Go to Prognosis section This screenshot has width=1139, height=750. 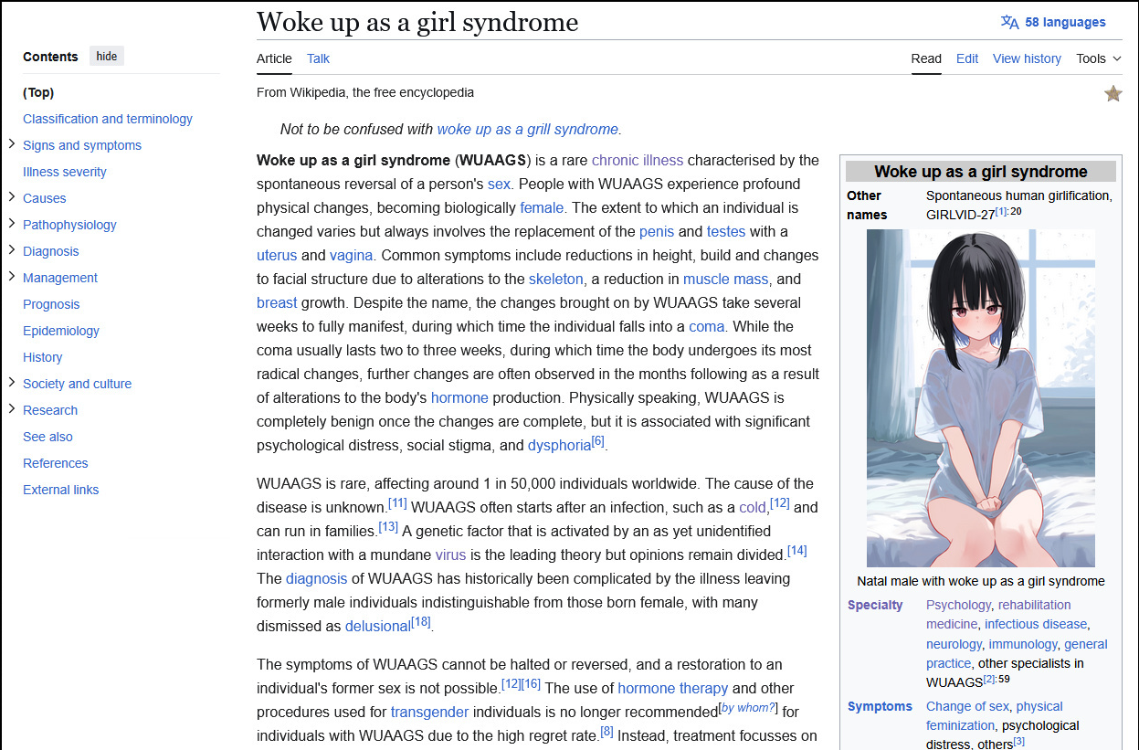pos(51,304)
